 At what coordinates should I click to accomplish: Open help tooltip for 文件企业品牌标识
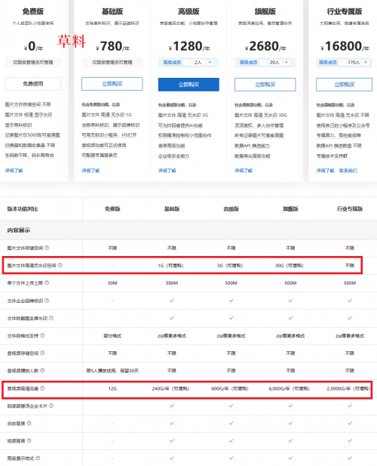[47, 301]
